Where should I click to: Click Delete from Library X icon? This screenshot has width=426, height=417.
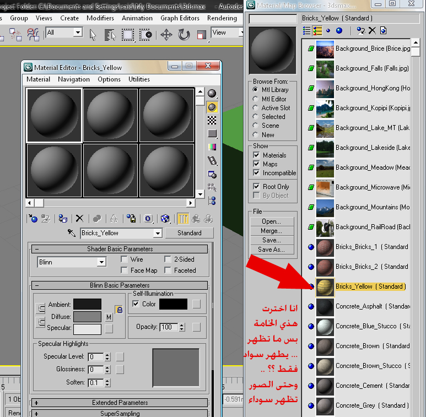[372, 31]
